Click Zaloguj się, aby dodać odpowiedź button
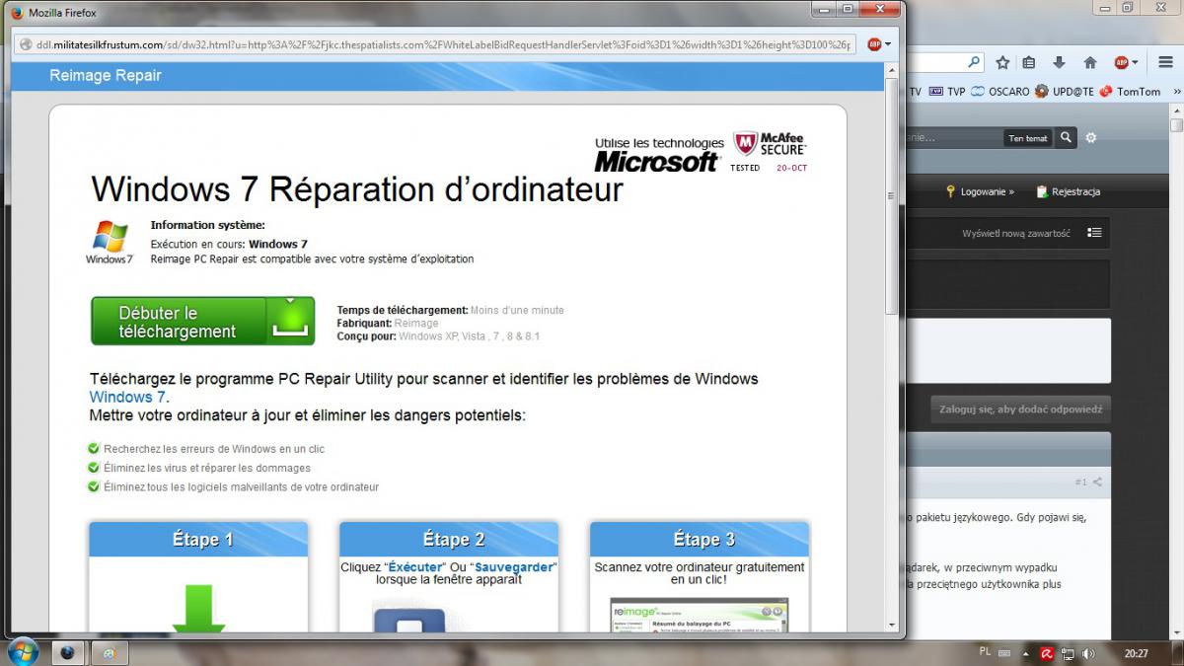Image resolution: width=1184 pixels, height=666 pixels. (x=1020, y=408)
